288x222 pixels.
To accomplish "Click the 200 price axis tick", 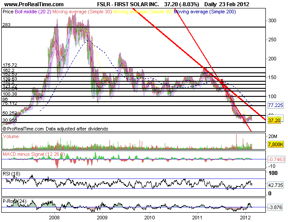I will coord(272,59).
